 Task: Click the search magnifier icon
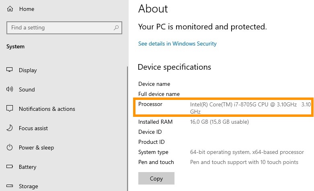pos(117,28)
